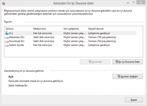The width and height of the screenshot is (147, 106).
Task: Select MasaUstu (D:) row name
Action: (17, 37)
